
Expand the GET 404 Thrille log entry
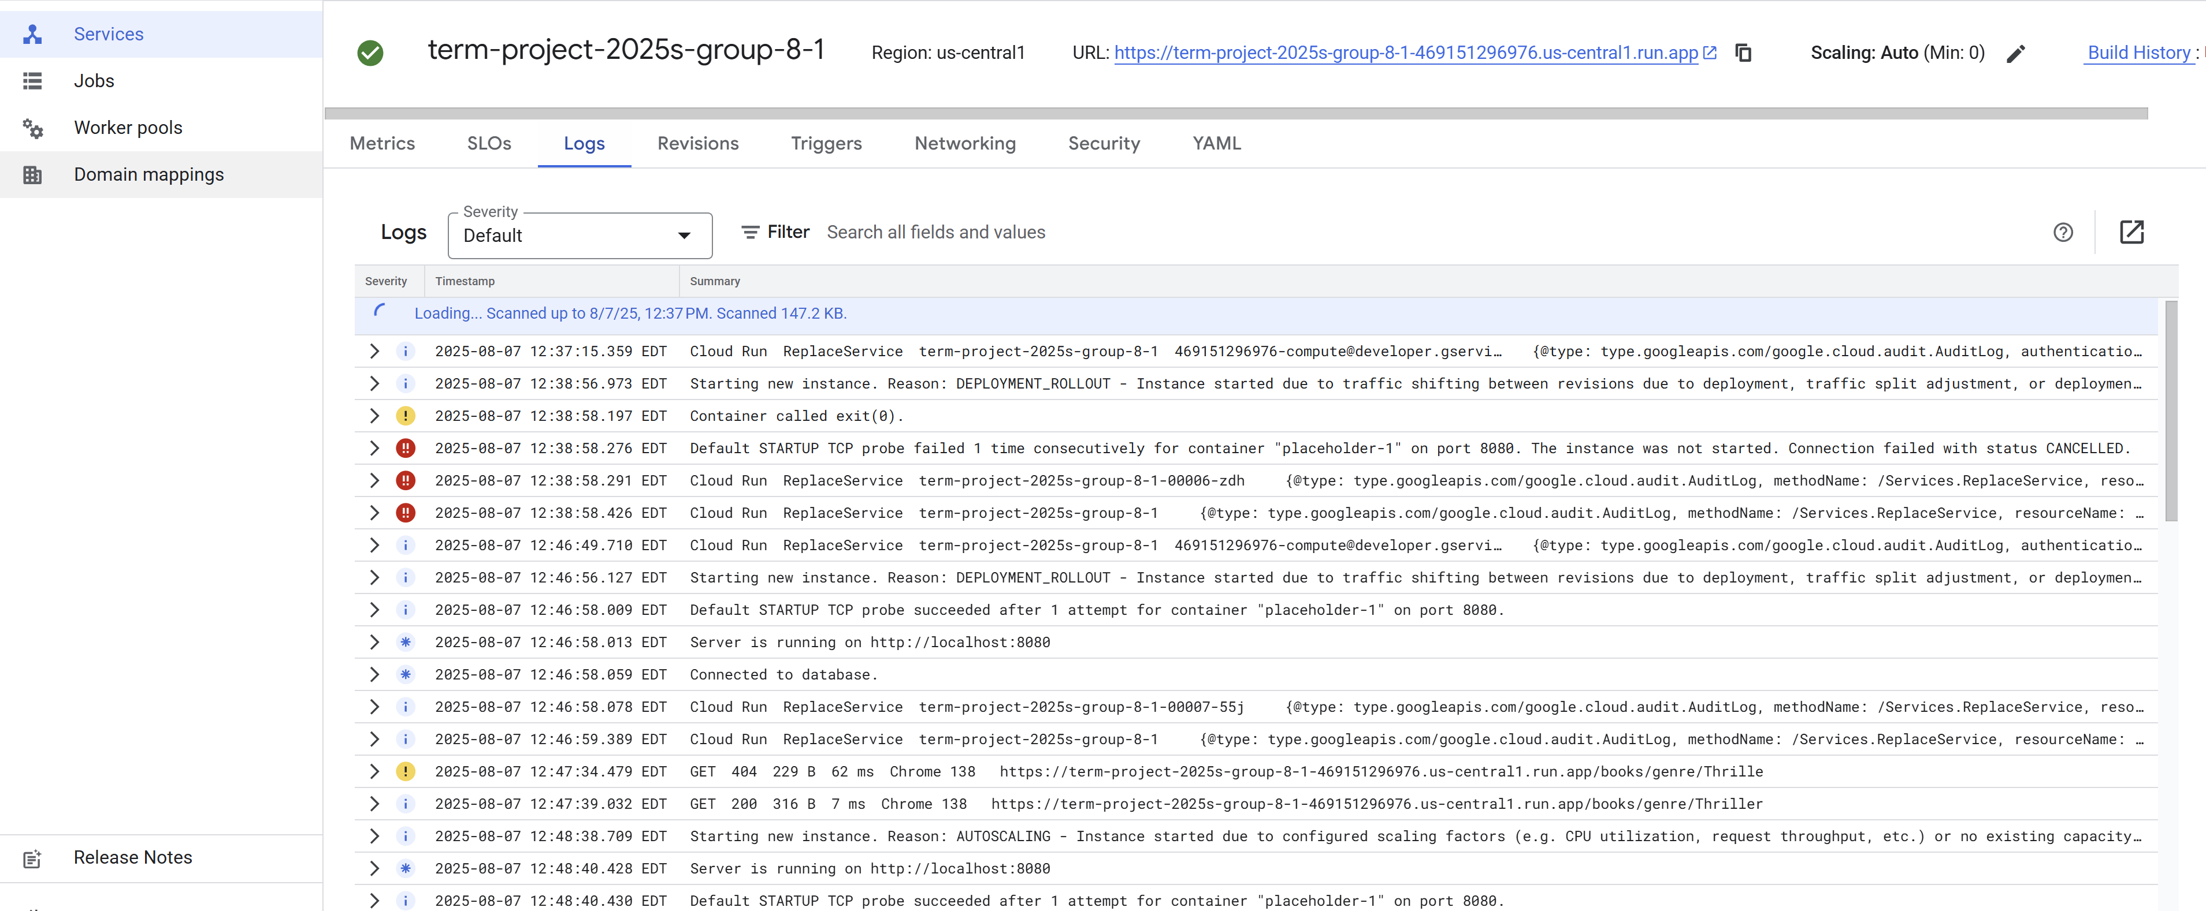[x=374, y=771]
